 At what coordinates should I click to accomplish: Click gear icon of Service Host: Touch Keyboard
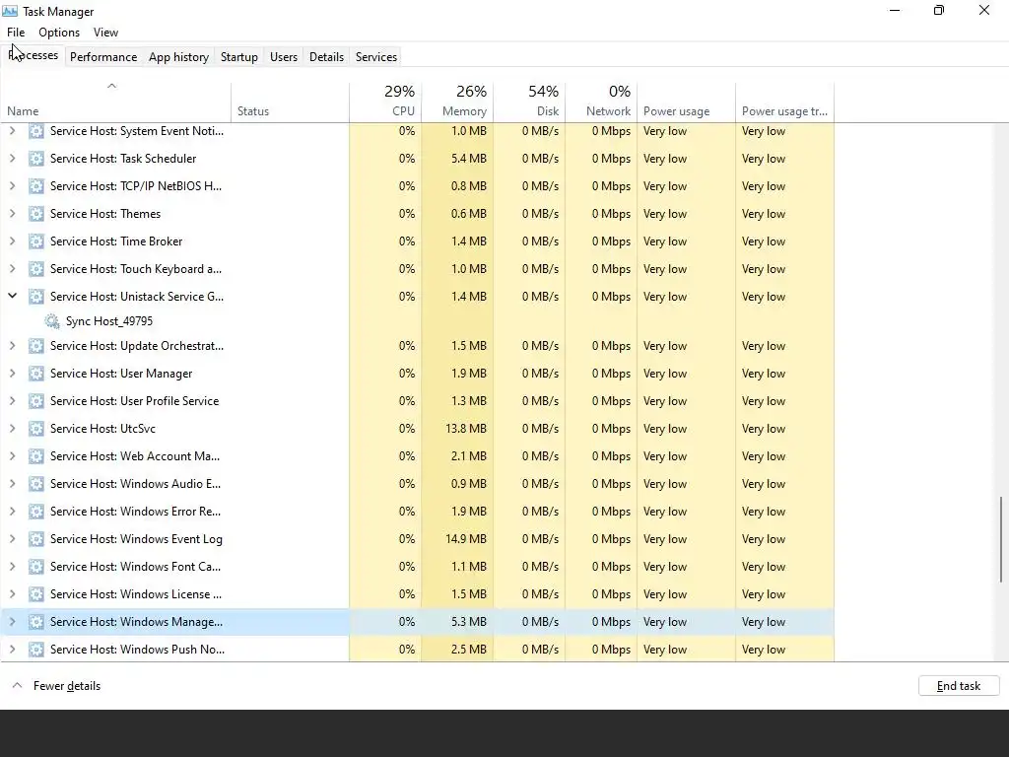coord(36,269)
